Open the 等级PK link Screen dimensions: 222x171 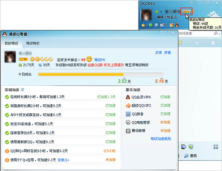pos(100,60)
